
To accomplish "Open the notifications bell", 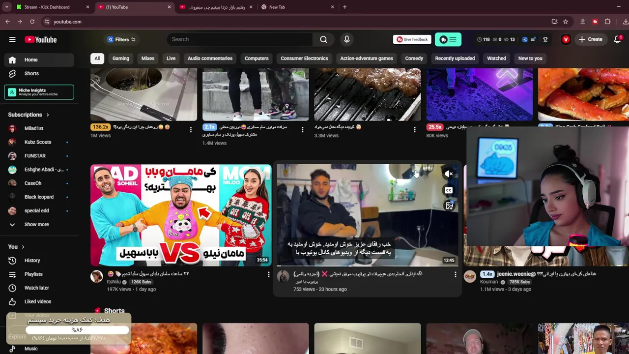I will [x=618, y=39].
